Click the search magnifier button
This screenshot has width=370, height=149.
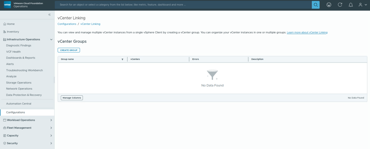(x=316, y=5)
